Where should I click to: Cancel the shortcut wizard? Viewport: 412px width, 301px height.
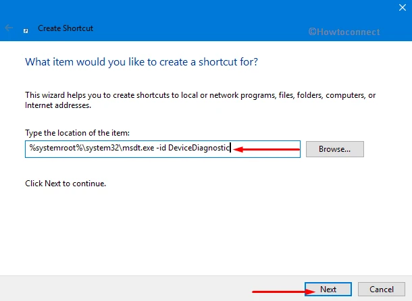coord(381,289)
